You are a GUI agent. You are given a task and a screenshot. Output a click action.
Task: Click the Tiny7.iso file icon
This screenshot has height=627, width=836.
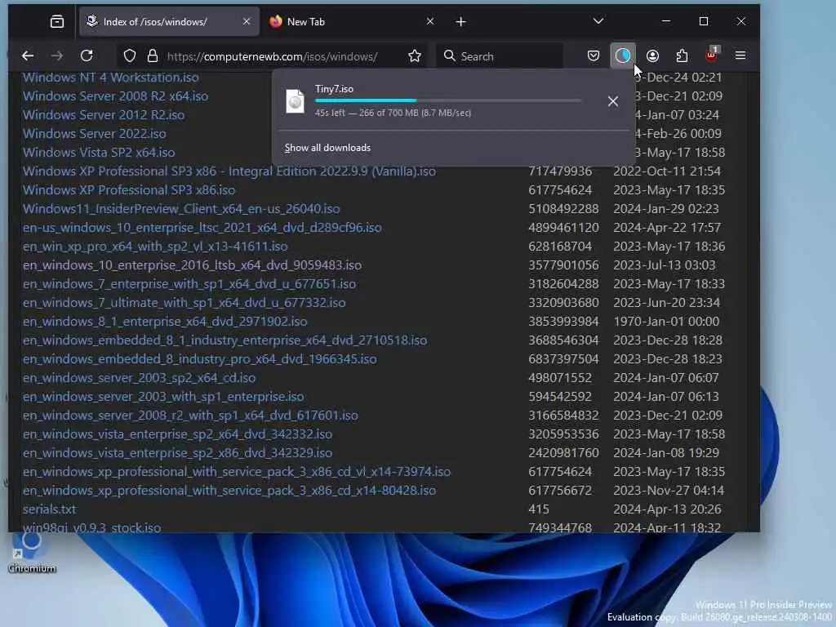[x=295, y=101]
